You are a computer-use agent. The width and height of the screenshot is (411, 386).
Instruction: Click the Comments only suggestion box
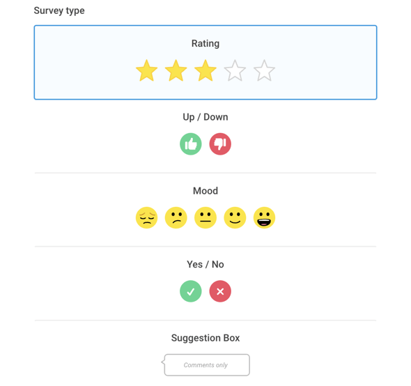pos(205,365)
